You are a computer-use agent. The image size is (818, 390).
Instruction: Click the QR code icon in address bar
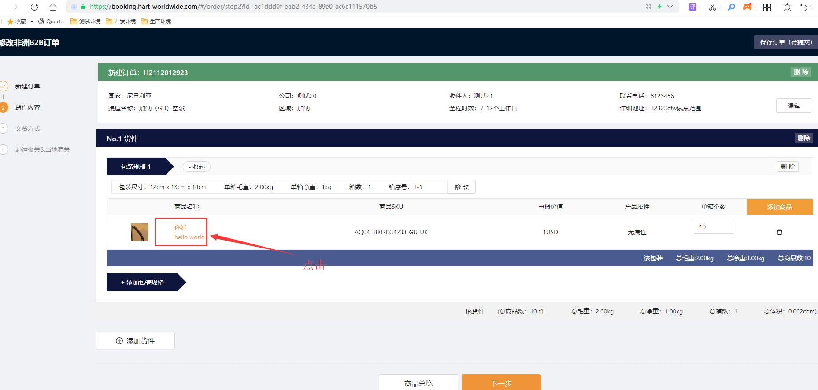click(648, 7)
